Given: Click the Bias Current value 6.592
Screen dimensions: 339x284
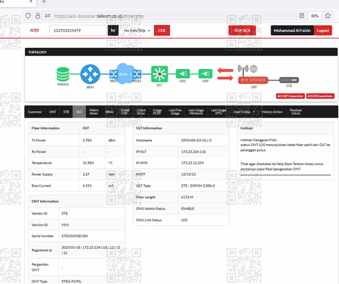Looking at the screenshot, I should (87, 186).
